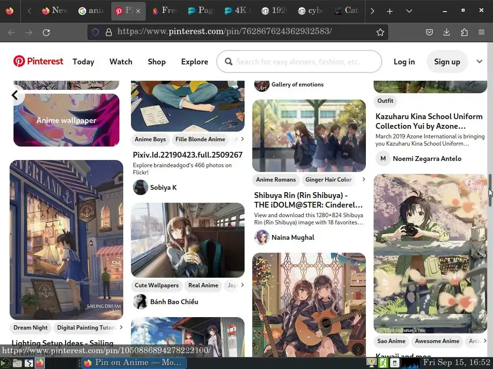Open the Explore menu item
This screenshot has width=493, height=369.
coord(195,61)
